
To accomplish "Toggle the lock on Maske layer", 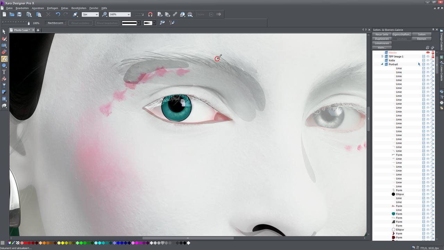I will [x=433, y=52].
